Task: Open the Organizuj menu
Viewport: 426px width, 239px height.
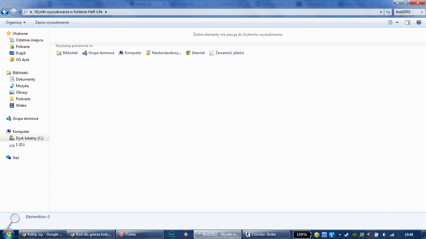Action: pyautogui.click(x=15, y=22)
